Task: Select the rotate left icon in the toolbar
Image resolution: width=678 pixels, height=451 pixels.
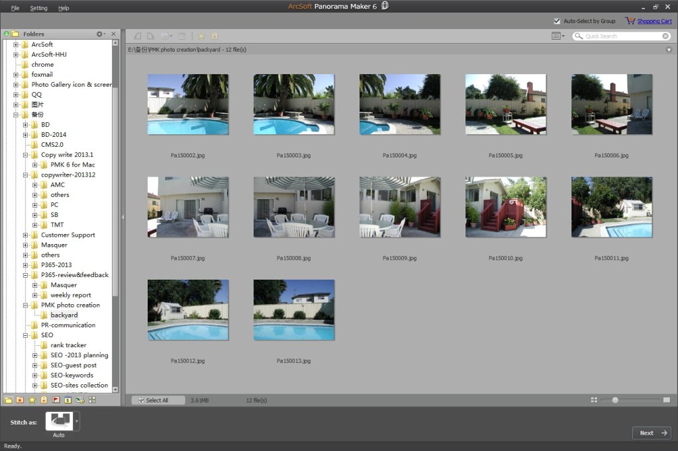Action: 137,36
